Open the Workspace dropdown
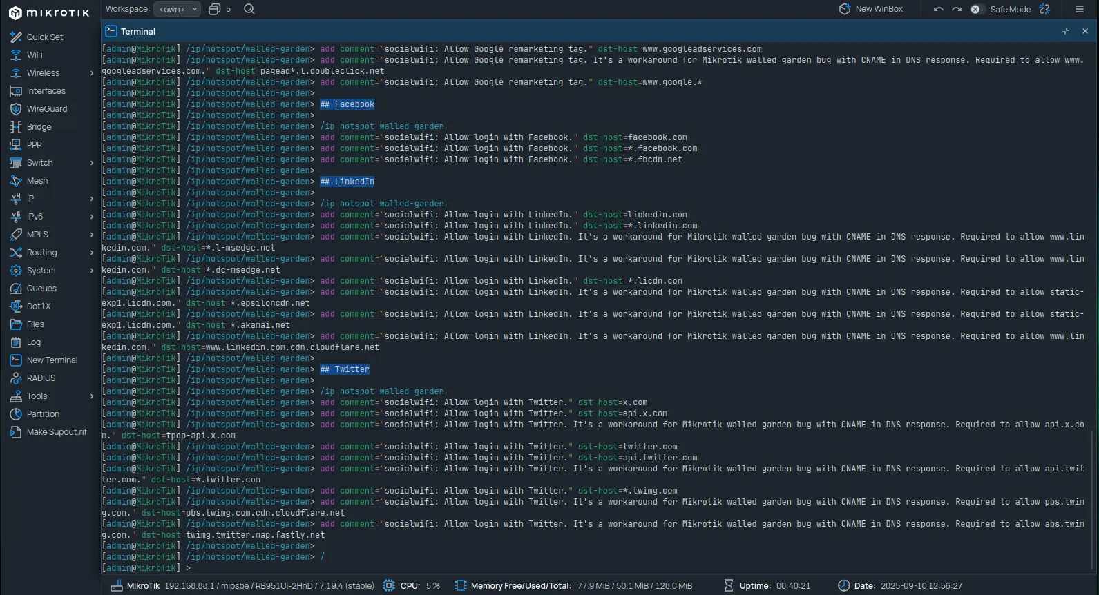Viewport: 1099px width, 595px height. [177, 9]
